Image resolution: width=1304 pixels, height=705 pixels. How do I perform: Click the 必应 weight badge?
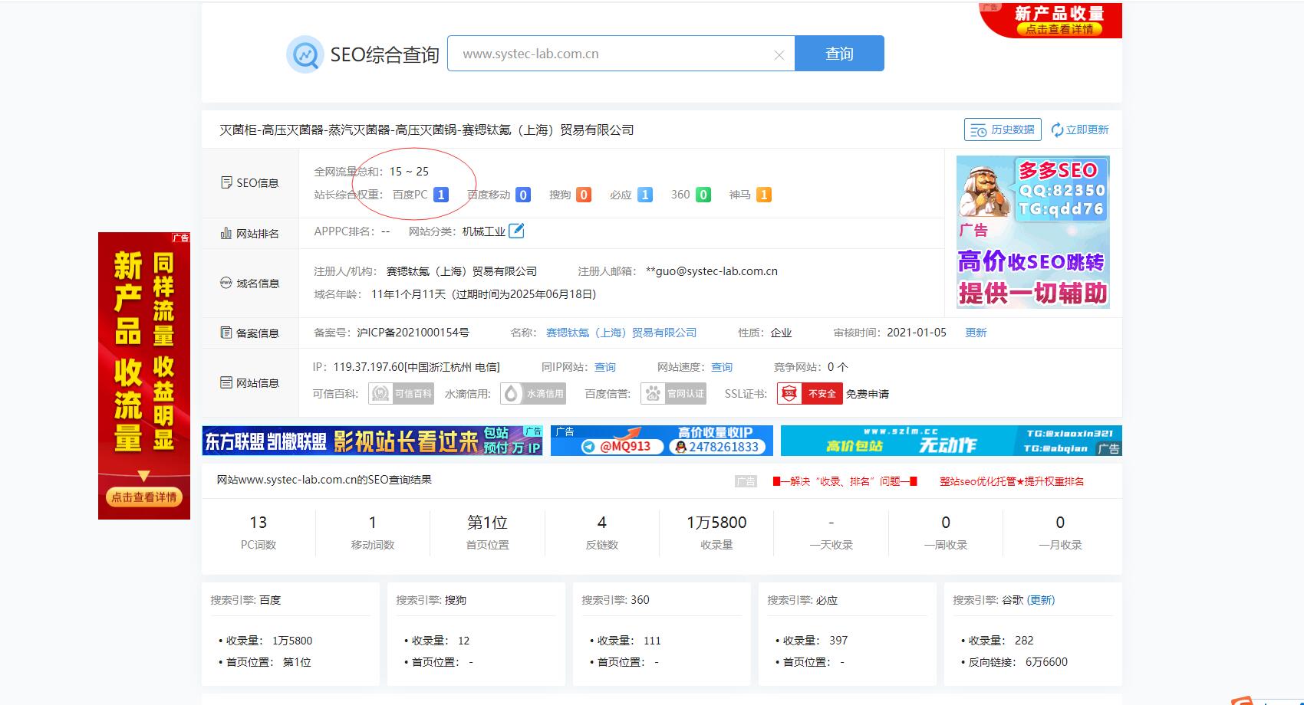645,195
